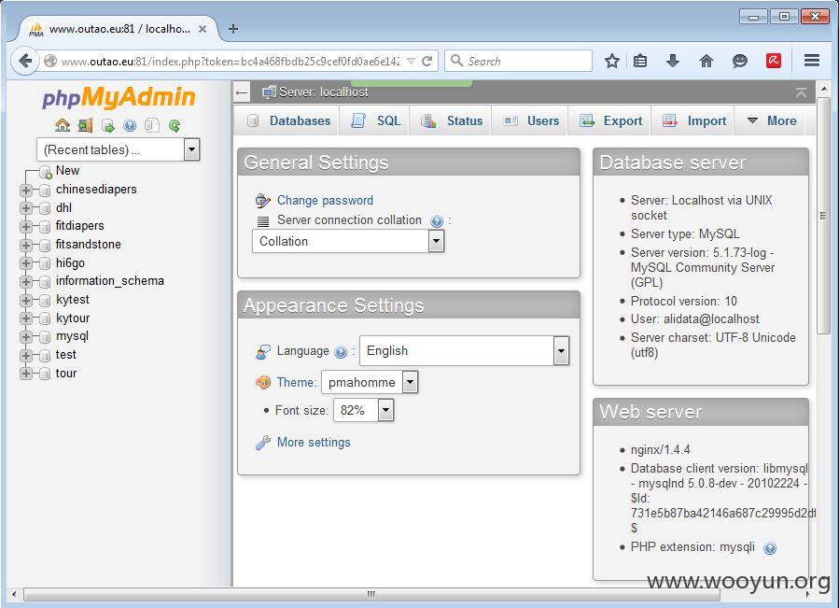839x608 pixels.
Task: Expand the fitsandstone database tree node
Action: tap(25, 246)
